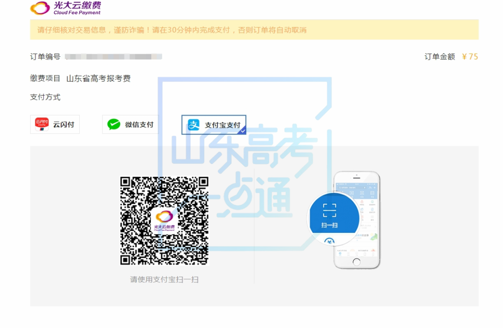The image size is (503, 328).
Task: Click the red UnionPay 云闪付 icon
Action: [x=42, y=124]
